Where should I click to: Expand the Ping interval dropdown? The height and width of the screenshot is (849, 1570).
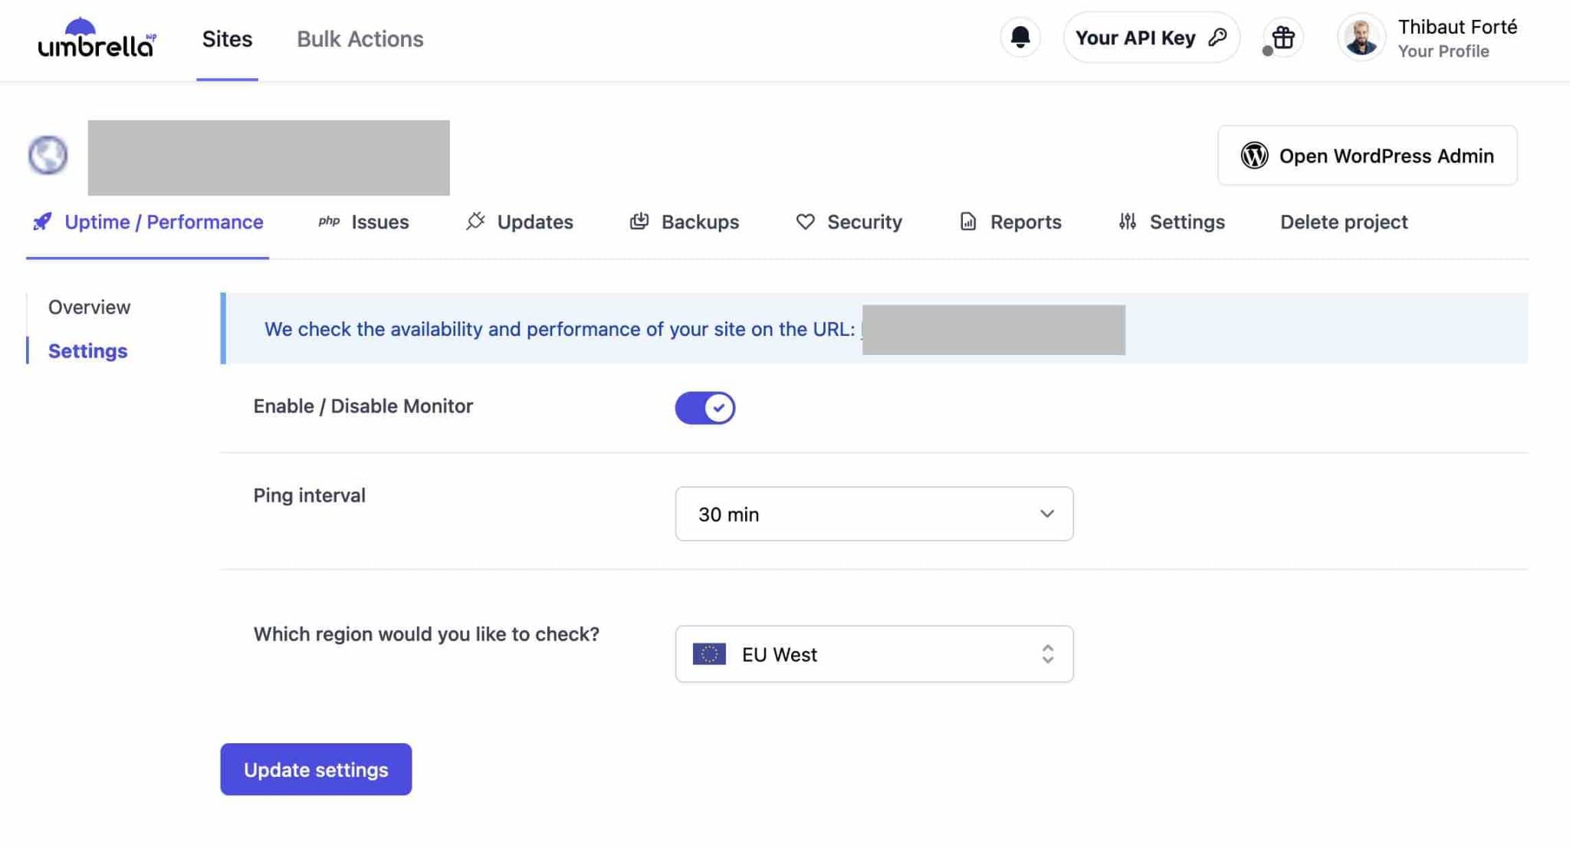point(873,514)
